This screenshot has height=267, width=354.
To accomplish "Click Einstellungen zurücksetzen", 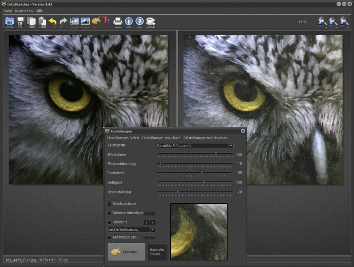I will point(205,138).
